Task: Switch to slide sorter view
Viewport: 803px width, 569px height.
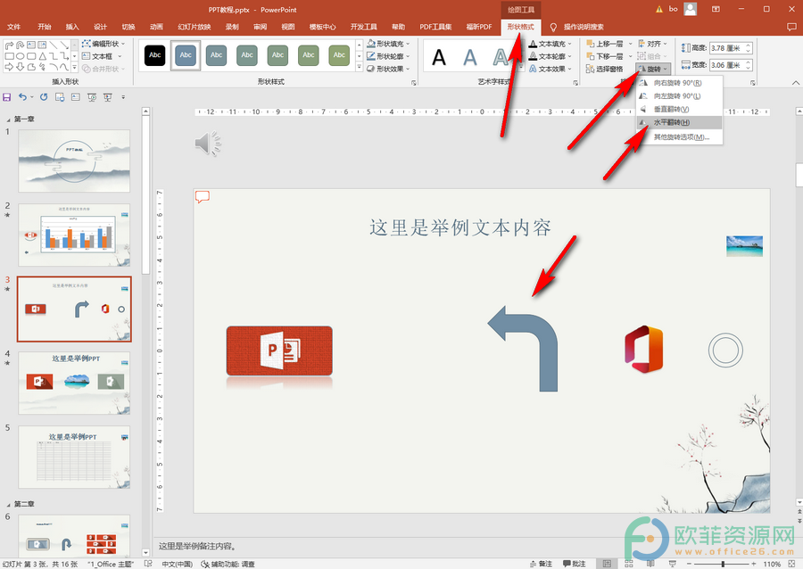Action: pos(629,564)
